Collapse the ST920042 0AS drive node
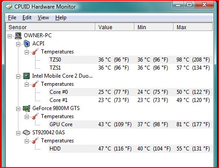Screen dimensions: 219x168 tap(18, 133)
